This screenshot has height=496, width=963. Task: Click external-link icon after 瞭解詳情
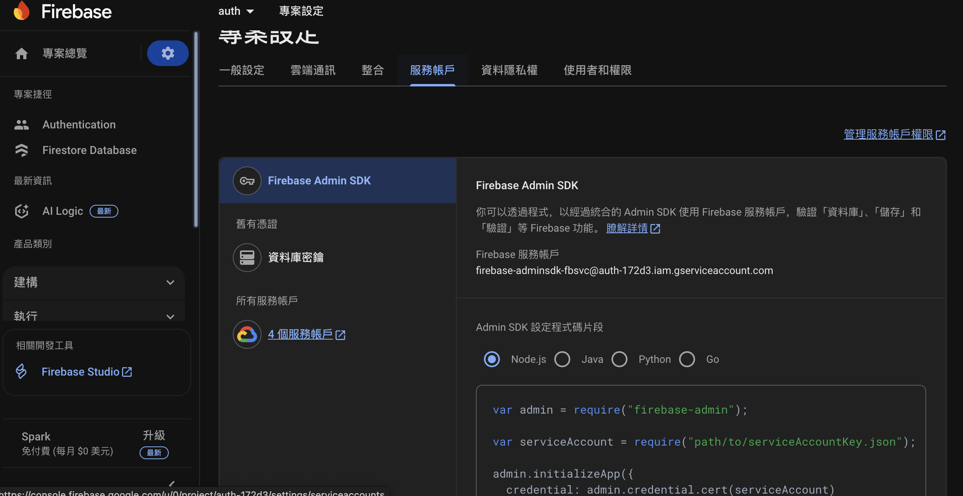point(655,229)
